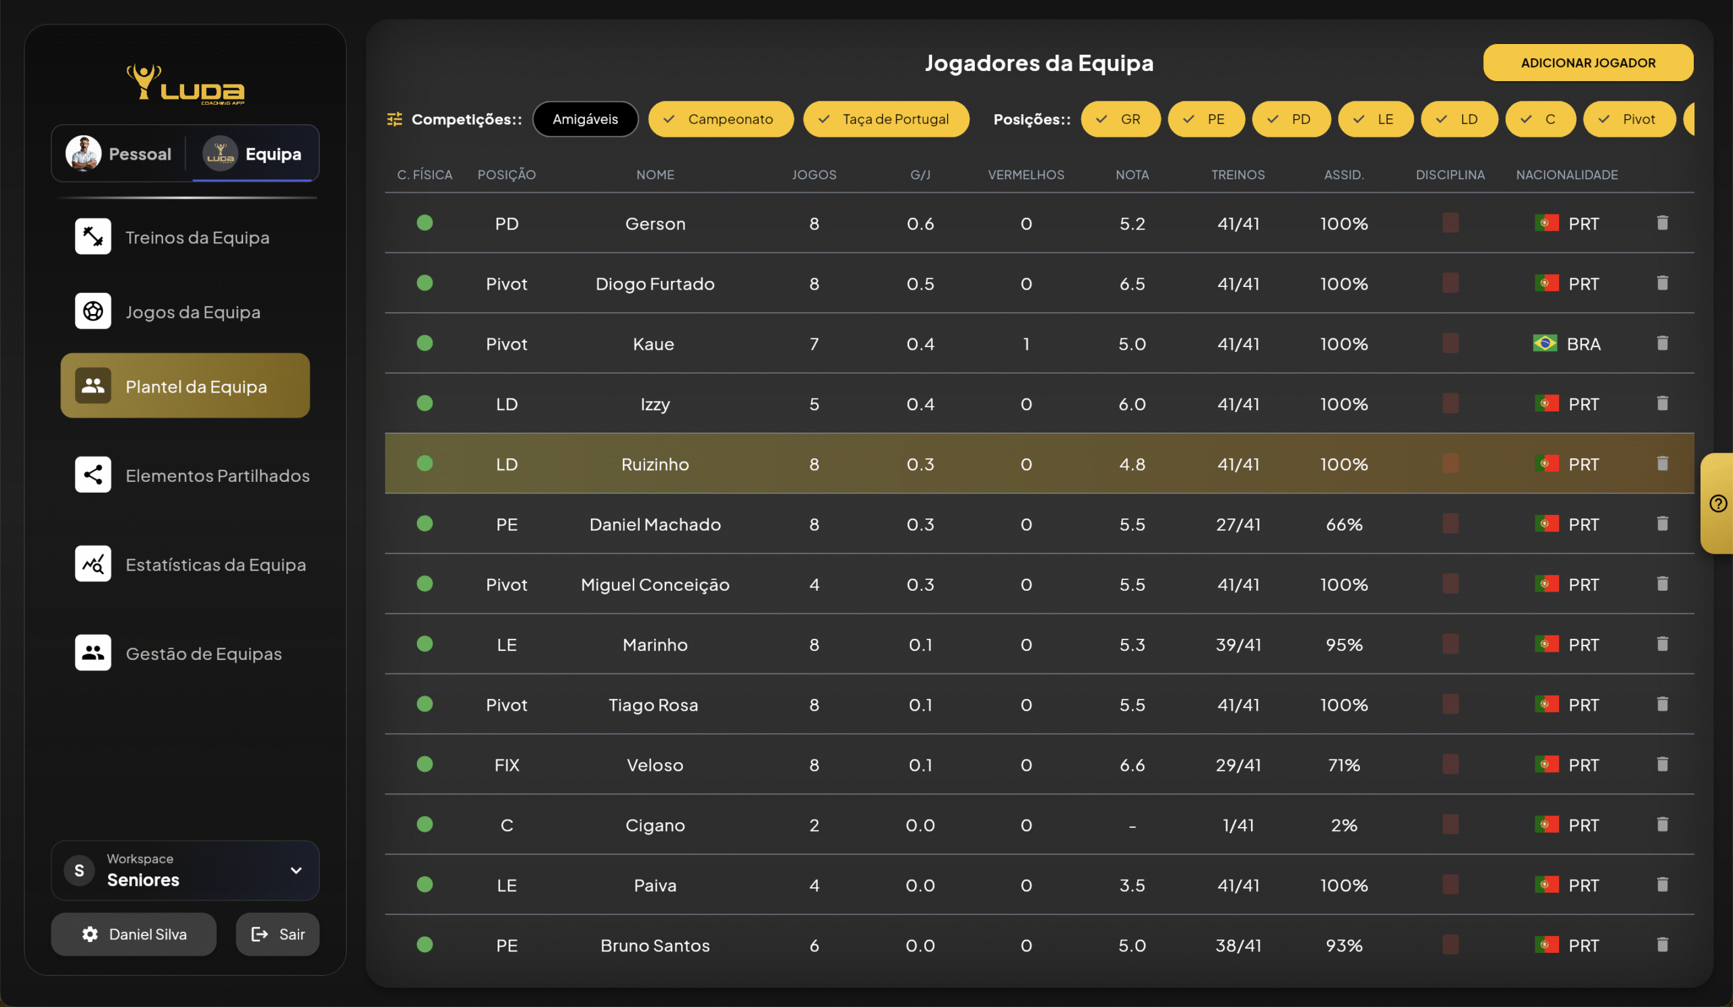Click the Jogos da Equipa ball icon

point(93,311)
